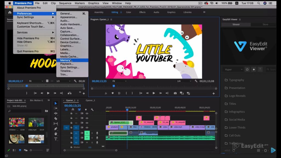Open Program monitor Fit zoom dropdown
This screenshot has width=281, height=158.
[119, 81]
